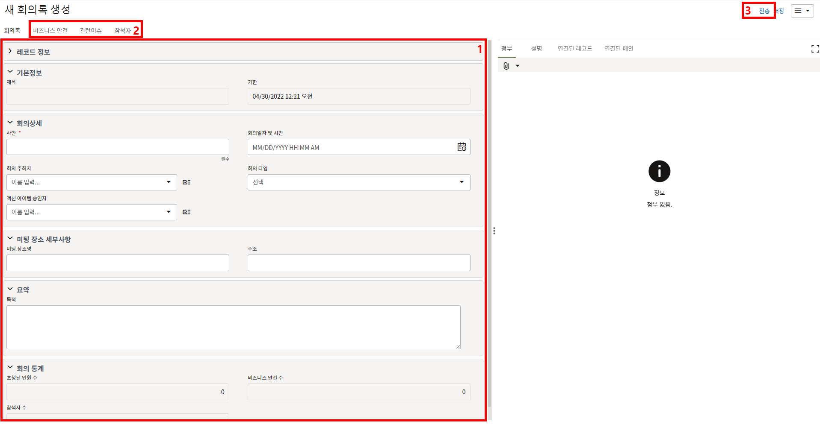Expand the 레코드 정보 section
This screenshot has height=430, width=820.
click(10, 52)
